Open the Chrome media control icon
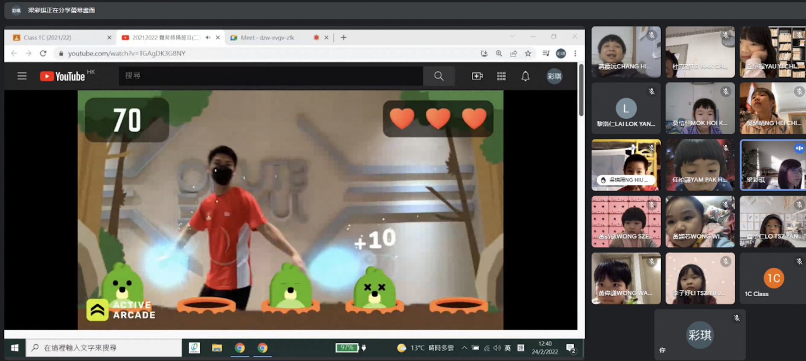This screenshot has height=361, width=806. pyautogui.click(x=546, y=53)
